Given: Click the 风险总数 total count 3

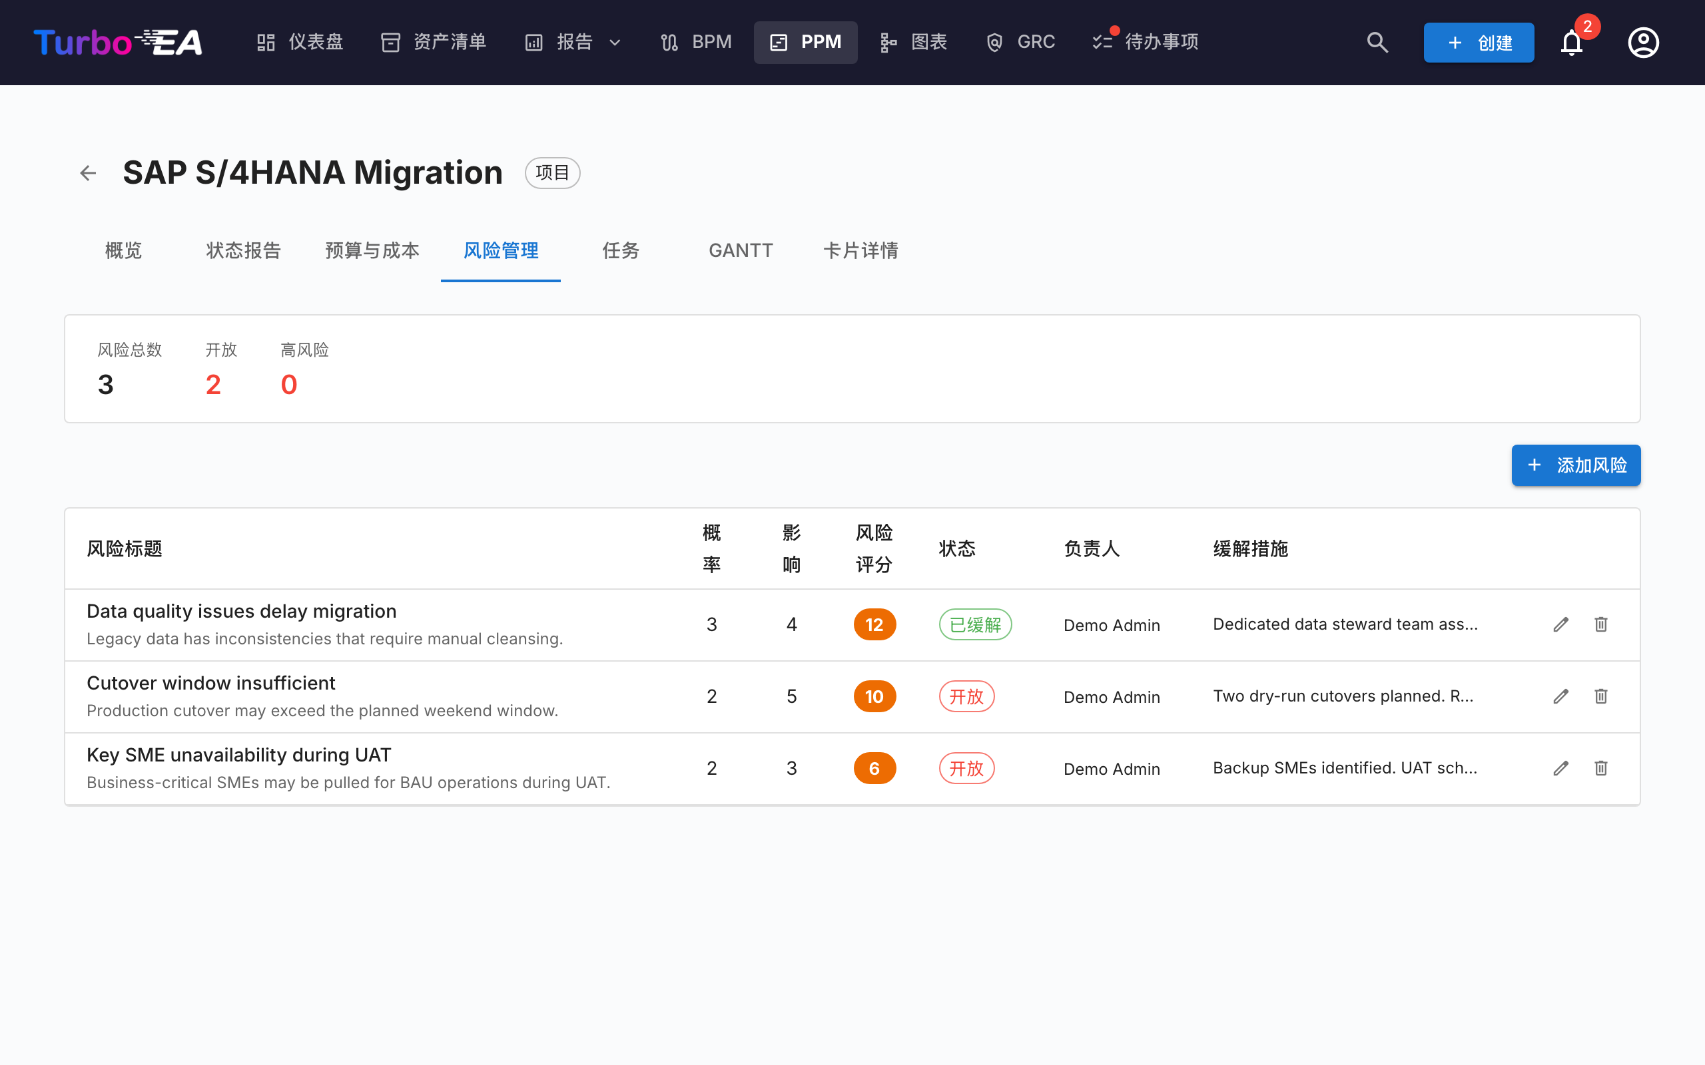Looking at the screenshot, I should coord(106,385).
